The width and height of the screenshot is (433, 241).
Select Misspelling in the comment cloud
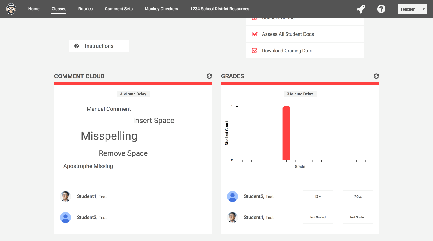click(x=109, y=136)
